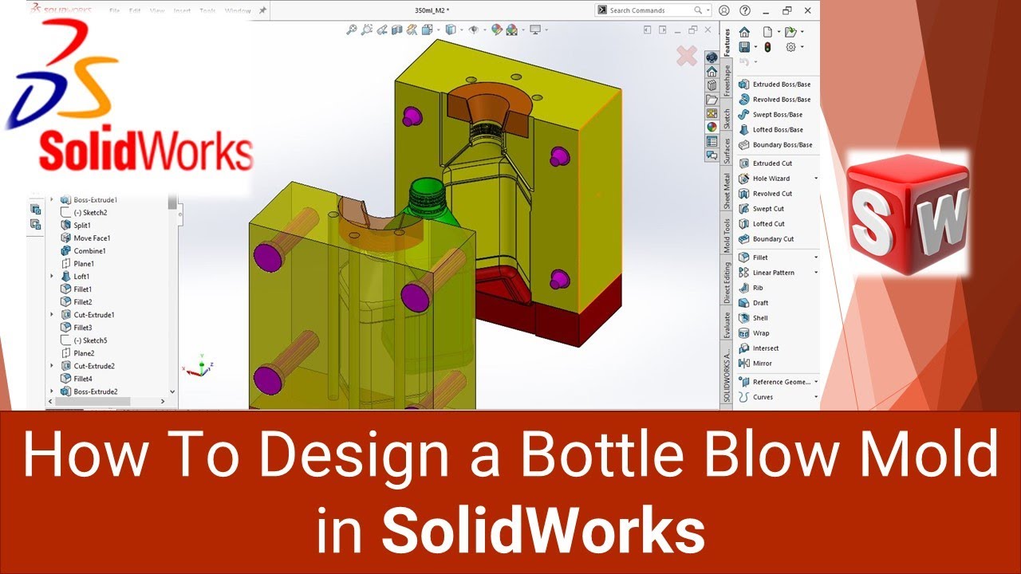The height and width of the screenshot is (574, 1021).
Task: Select the Revolved Cut tool
Action: click(765, 194)
